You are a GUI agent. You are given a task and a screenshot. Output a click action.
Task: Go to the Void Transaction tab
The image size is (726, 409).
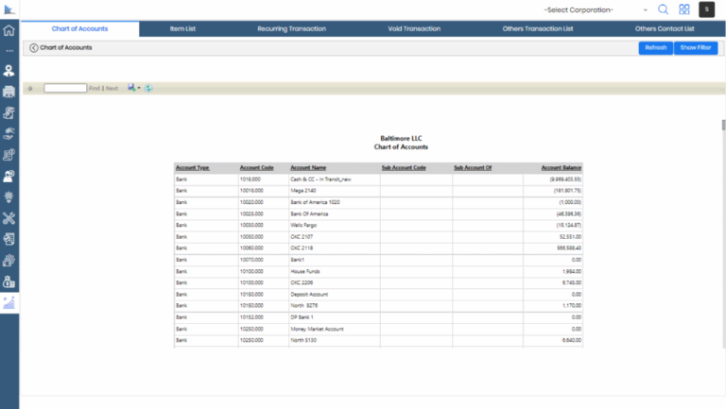[414, 29]
